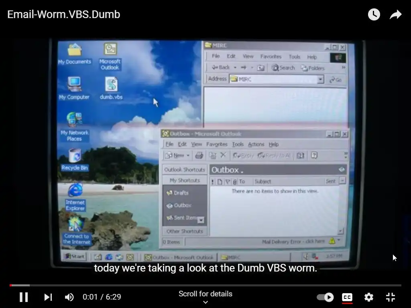Open the Sent Items shortcut
Image resolution: width=411 pixels, height=308 pixels.
coord(181,218)
